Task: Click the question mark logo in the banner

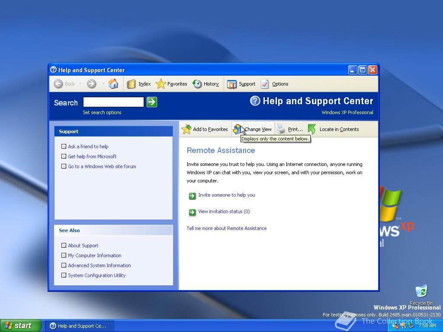Action: [255, 101]
